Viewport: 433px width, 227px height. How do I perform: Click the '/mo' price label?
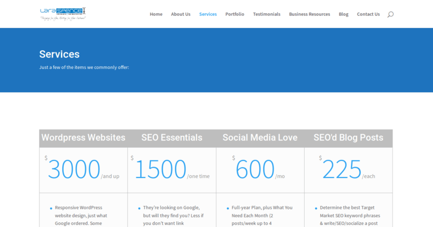(x=280, y=176)
